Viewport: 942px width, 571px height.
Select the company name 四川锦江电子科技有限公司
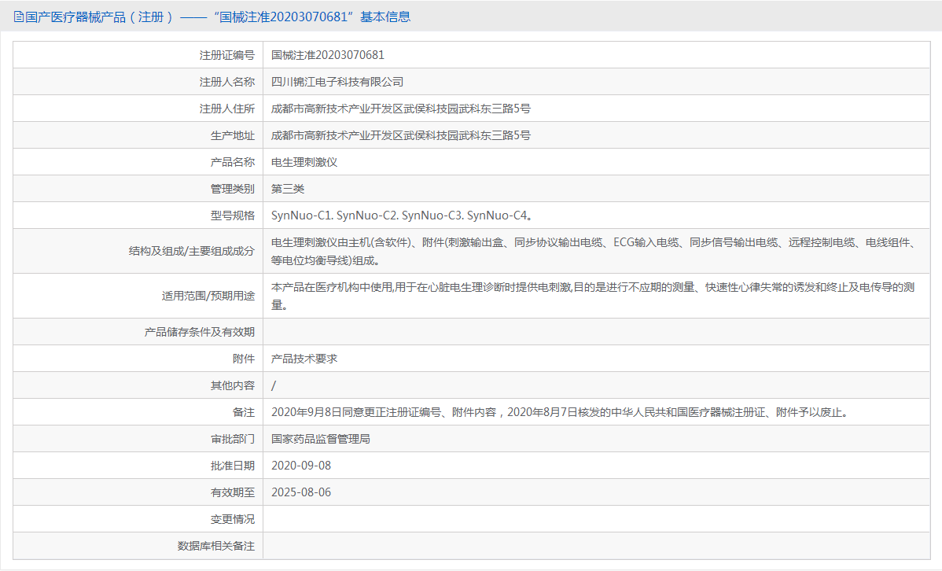(337, 82)
